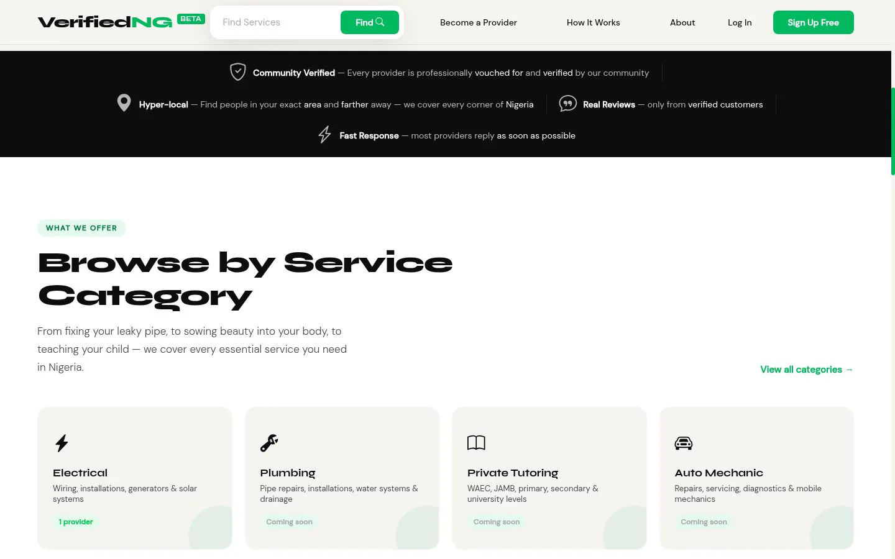Click the Coming soon badge under Auto Mechanic
895x559 pixels.
pos(704,522)
